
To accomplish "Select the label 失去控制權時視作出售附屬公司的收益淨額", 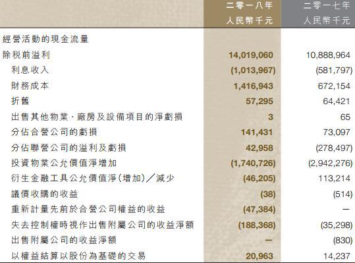I will tap(103, 225).
